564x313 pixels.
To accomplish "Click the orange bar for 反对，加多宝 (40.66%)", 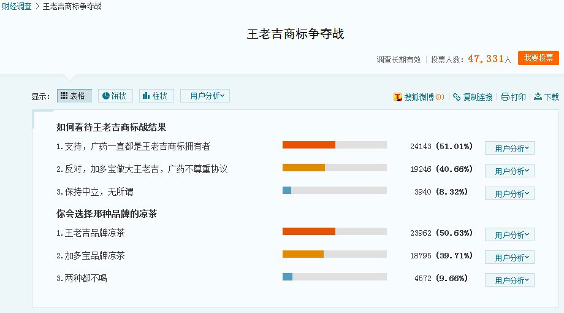I will (303, 168).
